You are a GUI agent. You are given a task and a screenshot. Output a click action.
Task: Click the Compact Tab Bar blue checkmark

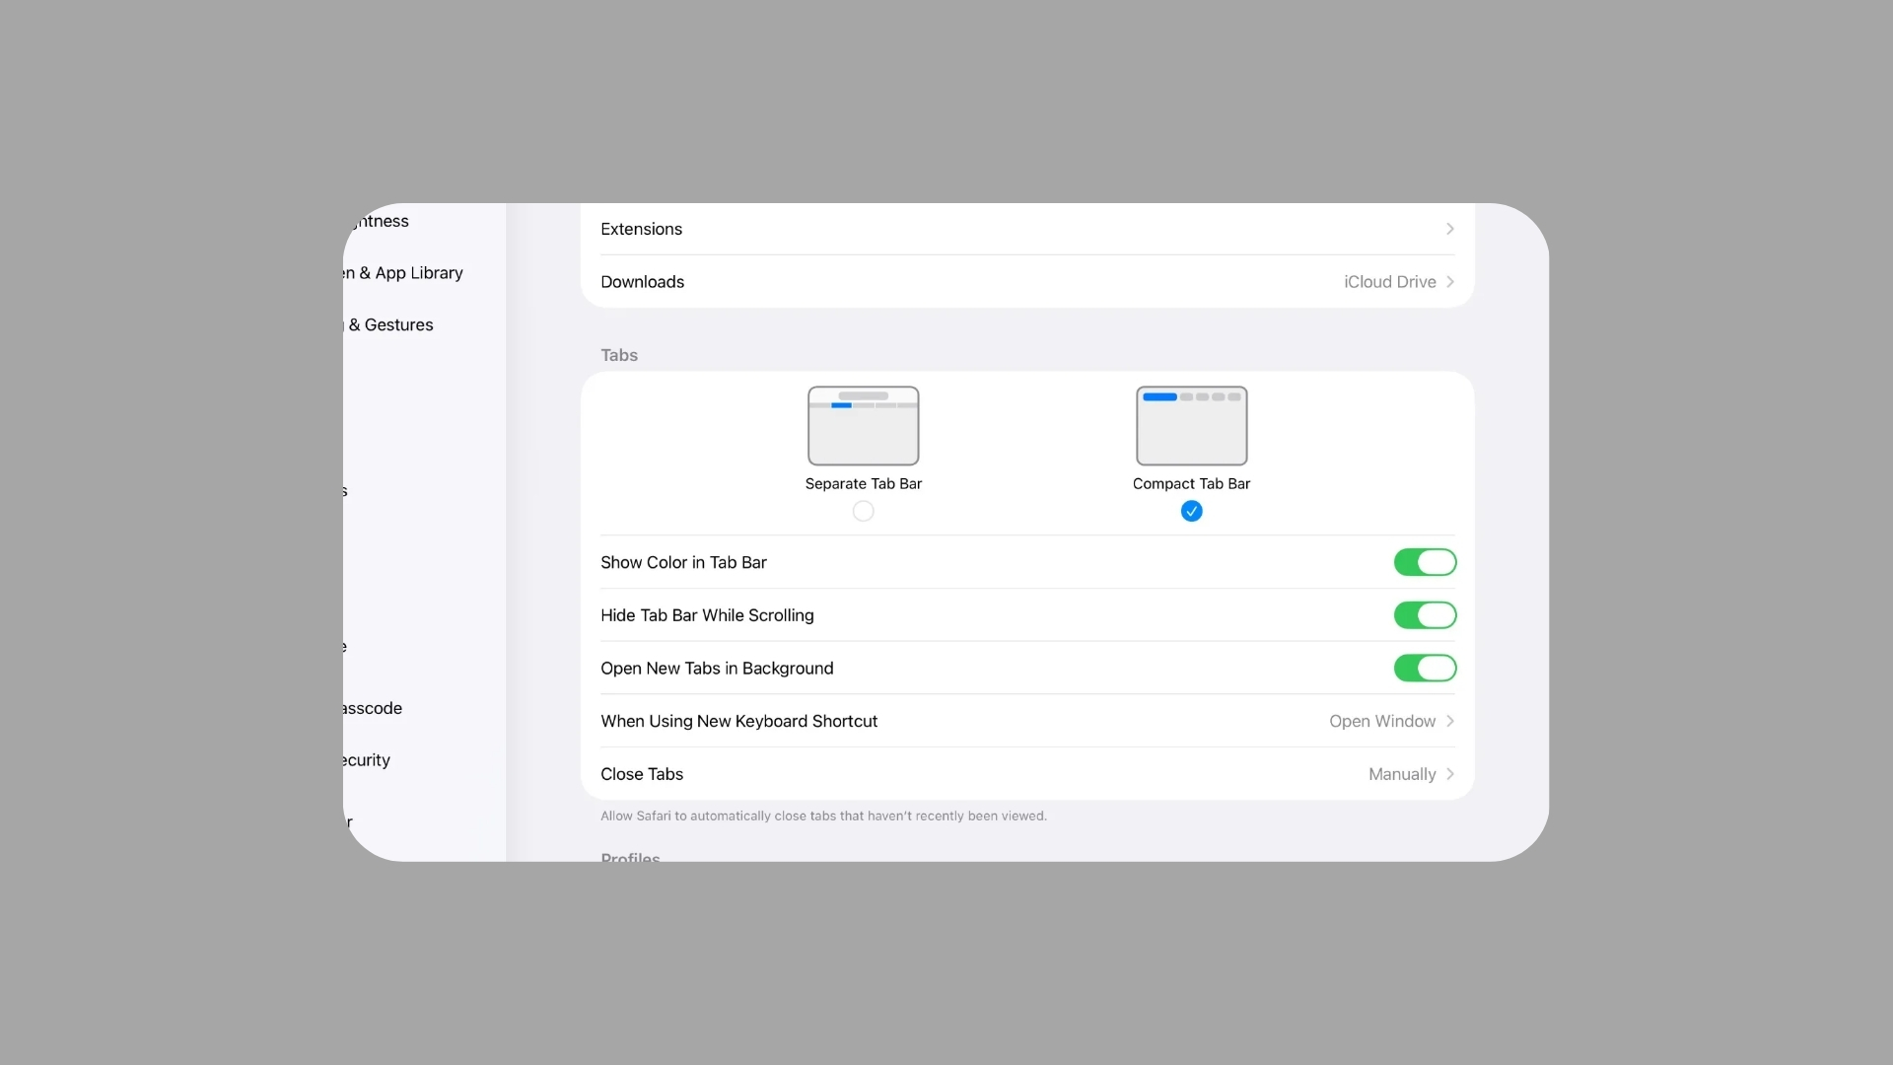(x=1191, y=511)
